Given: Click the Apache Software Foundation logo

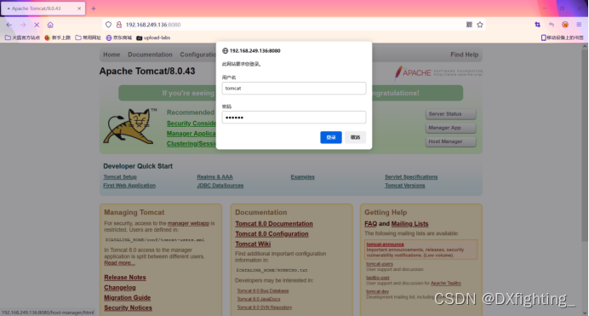Looking at the screenshot, I should [438, 72].
